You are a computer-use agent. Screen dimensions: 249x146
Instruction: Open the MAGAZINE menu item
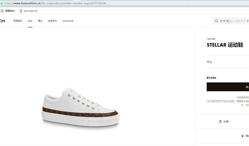[68, 21]
